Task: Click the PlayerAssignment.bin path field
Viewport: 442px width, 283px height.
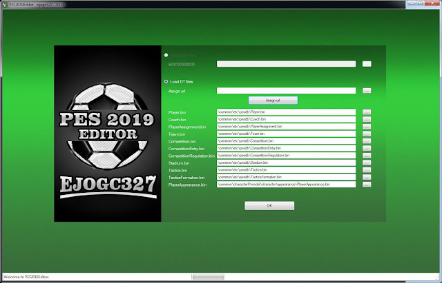Action: (x=286, y=127)
